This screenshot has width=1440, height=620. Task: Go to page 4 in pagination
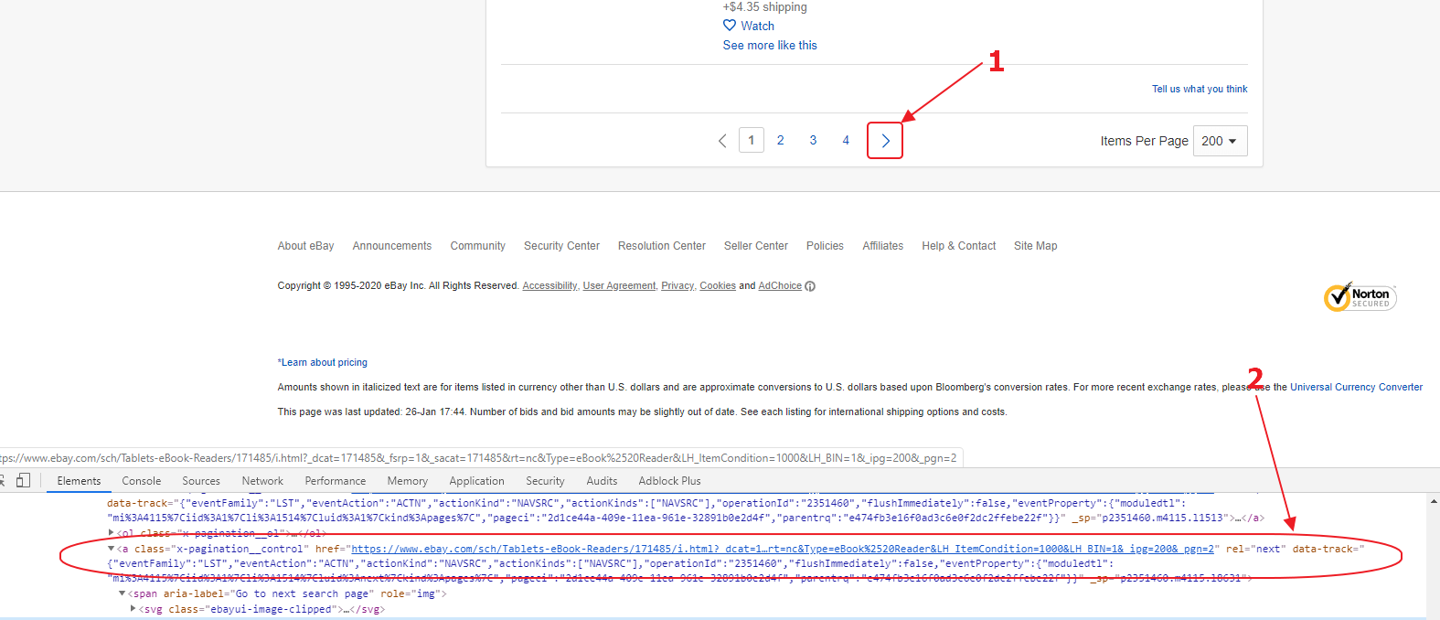click(846, 141)
